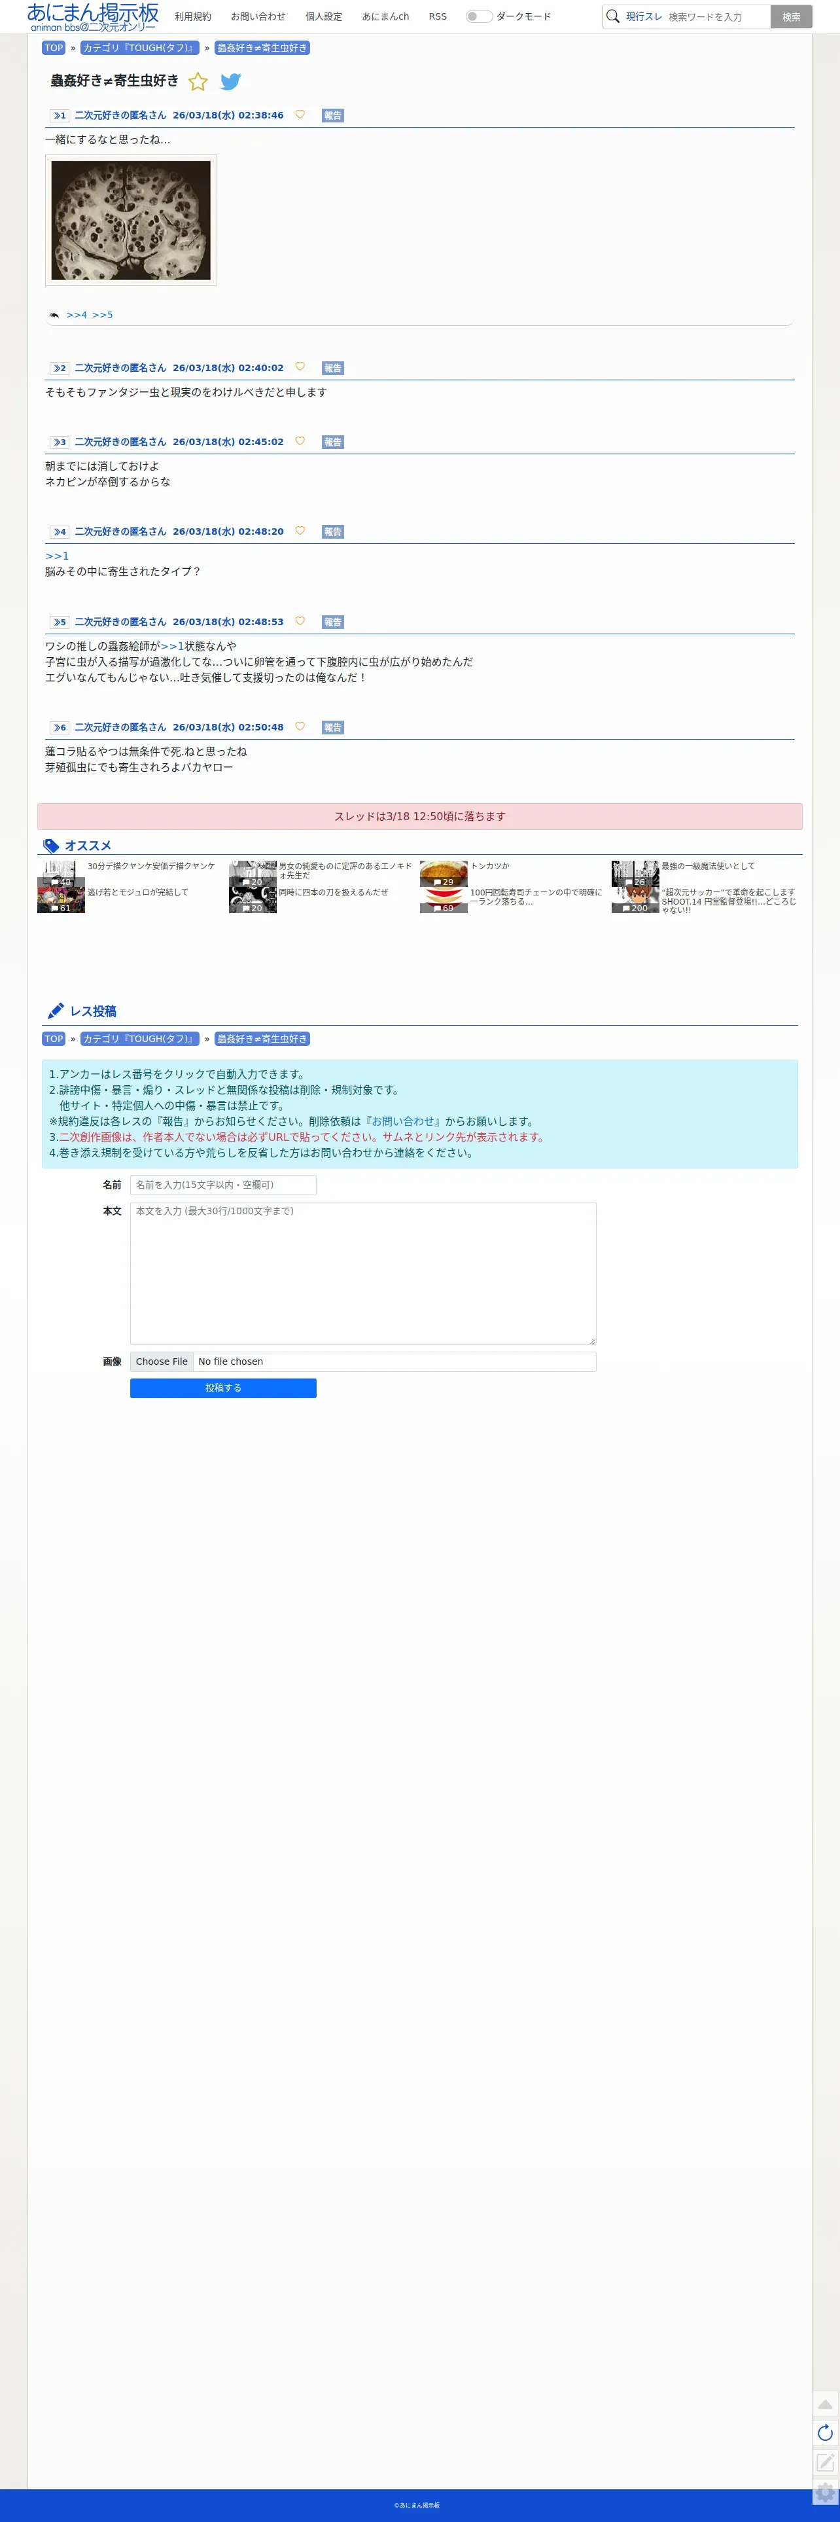This screenshot has height=2522, width=840.
Task: Like post 5 with its heart icon
Action: pyautogui.click(x=300, y=622)
